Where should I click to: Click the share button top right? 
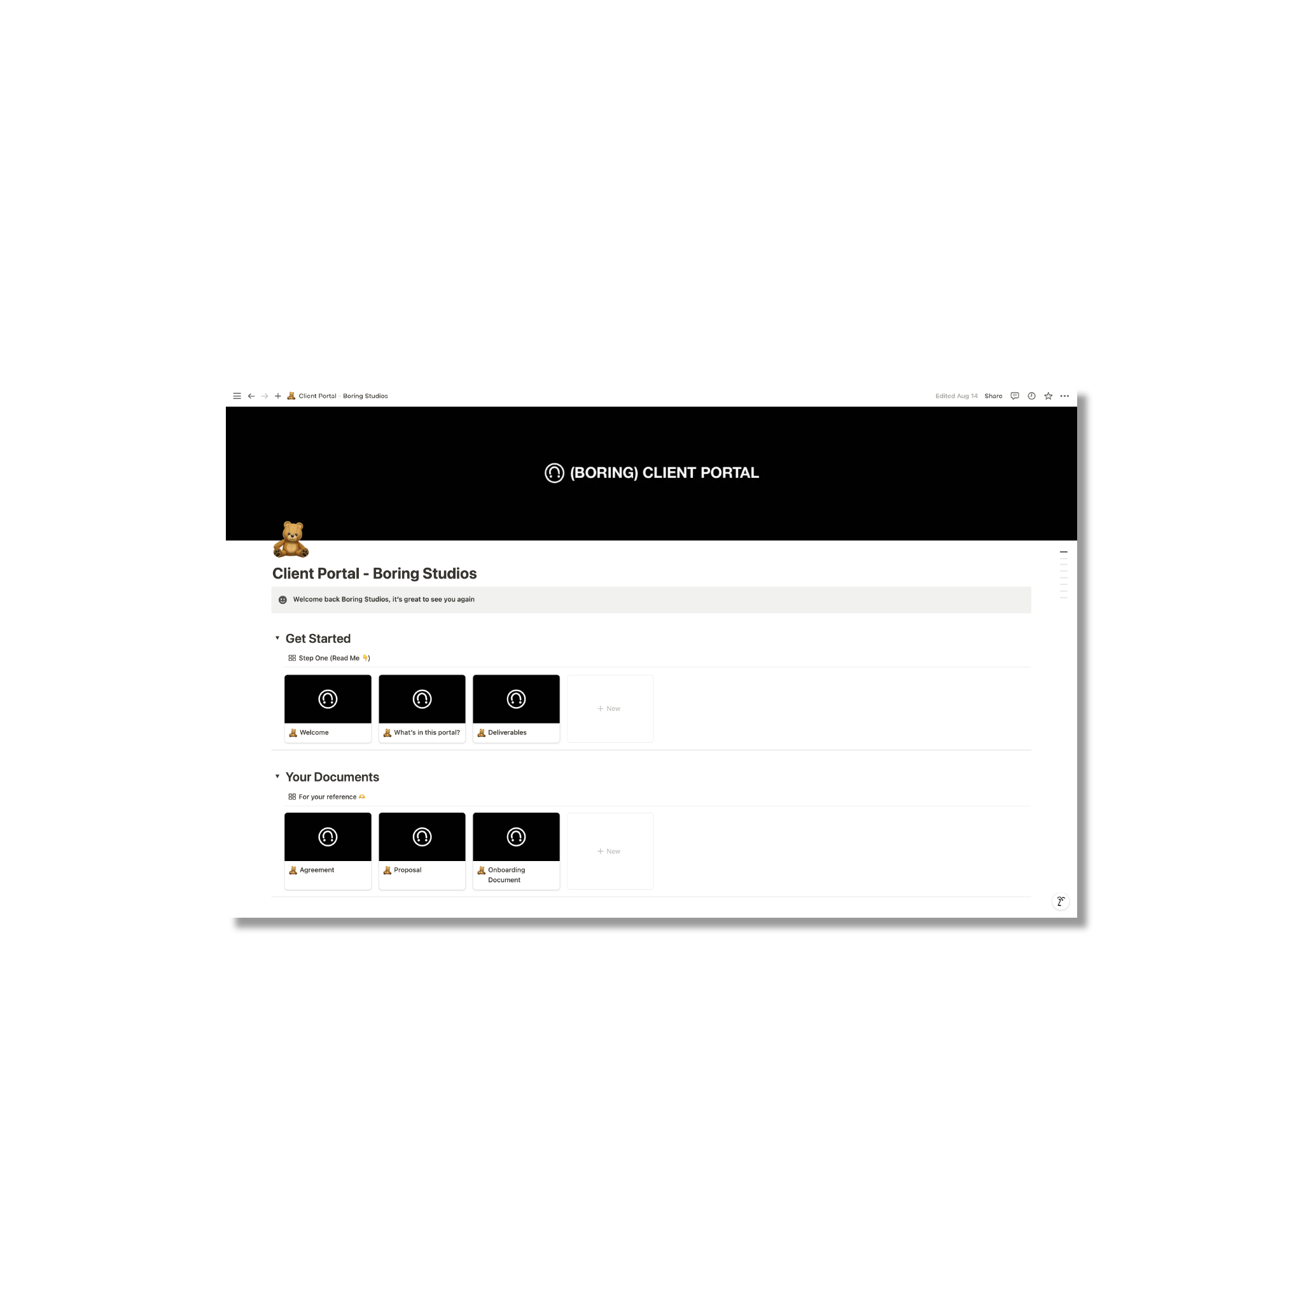pos(994,395)
